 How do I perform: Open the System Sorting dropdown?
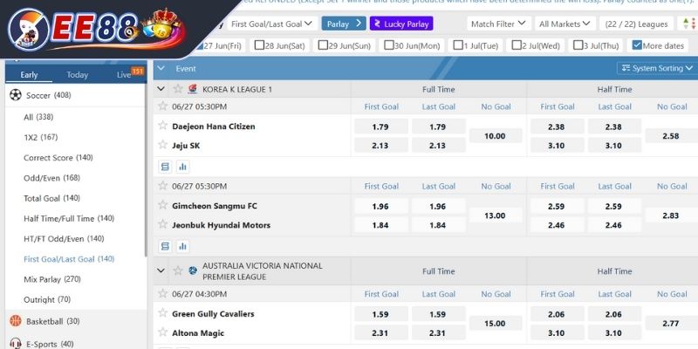657,68
